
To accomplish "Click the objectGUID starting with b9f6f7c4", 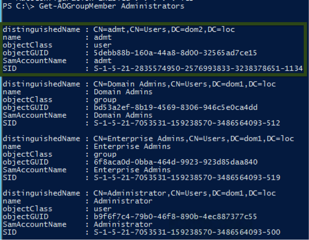I will coord(175,216).
